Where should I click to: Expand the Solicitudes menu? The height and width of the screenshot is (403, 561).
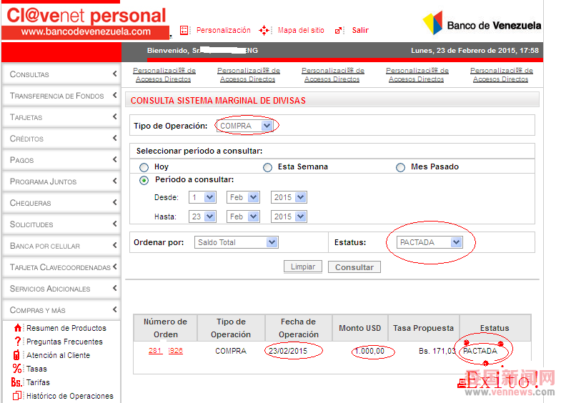pyautogui.click(x=61, y=224)
